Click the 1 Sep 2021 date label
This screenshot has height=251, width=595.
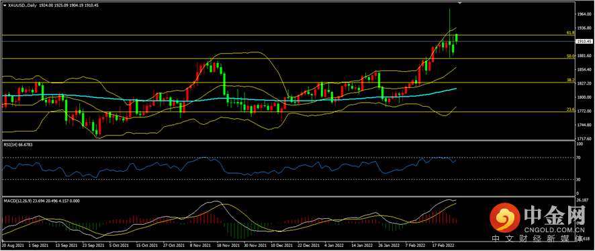click(39, 246)
